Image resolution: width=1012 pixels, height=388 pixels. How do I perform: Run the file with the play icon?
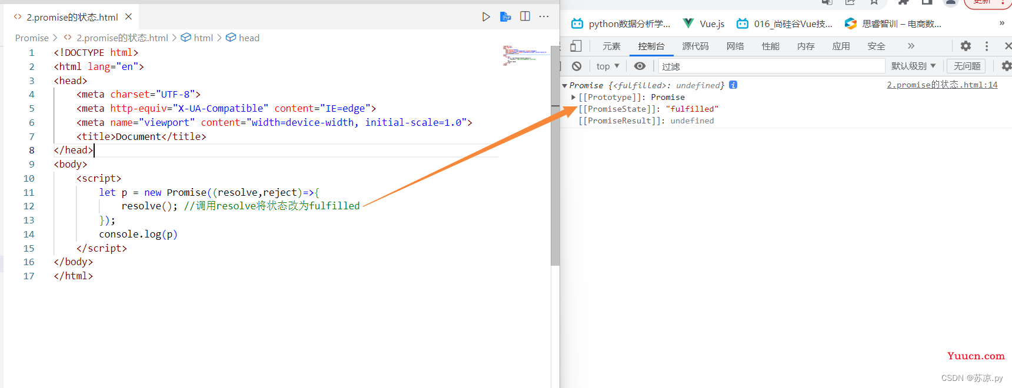pyautogui.click(x=486, y=16)
